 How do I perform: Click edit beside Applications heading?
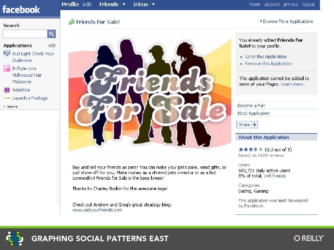52,46
